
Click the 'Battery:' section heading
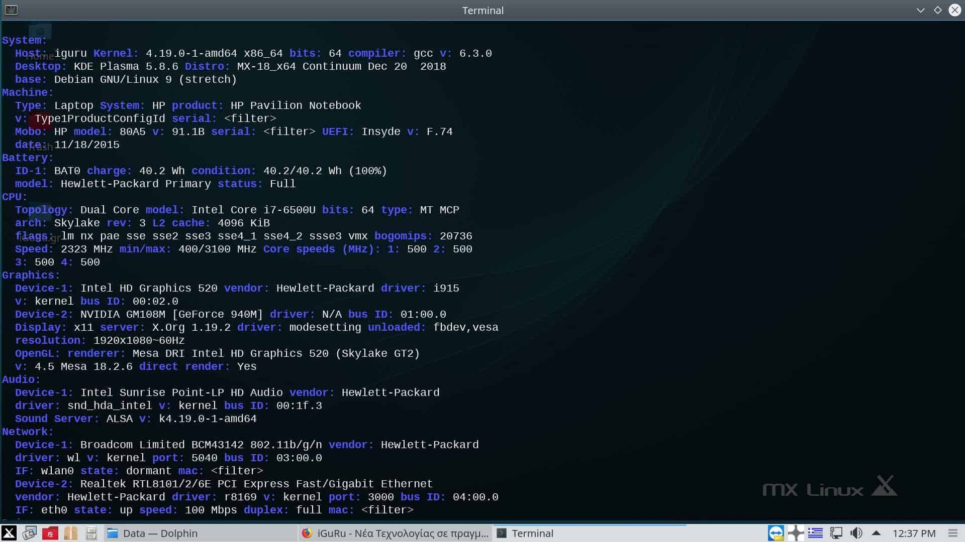tap(28, 158)
